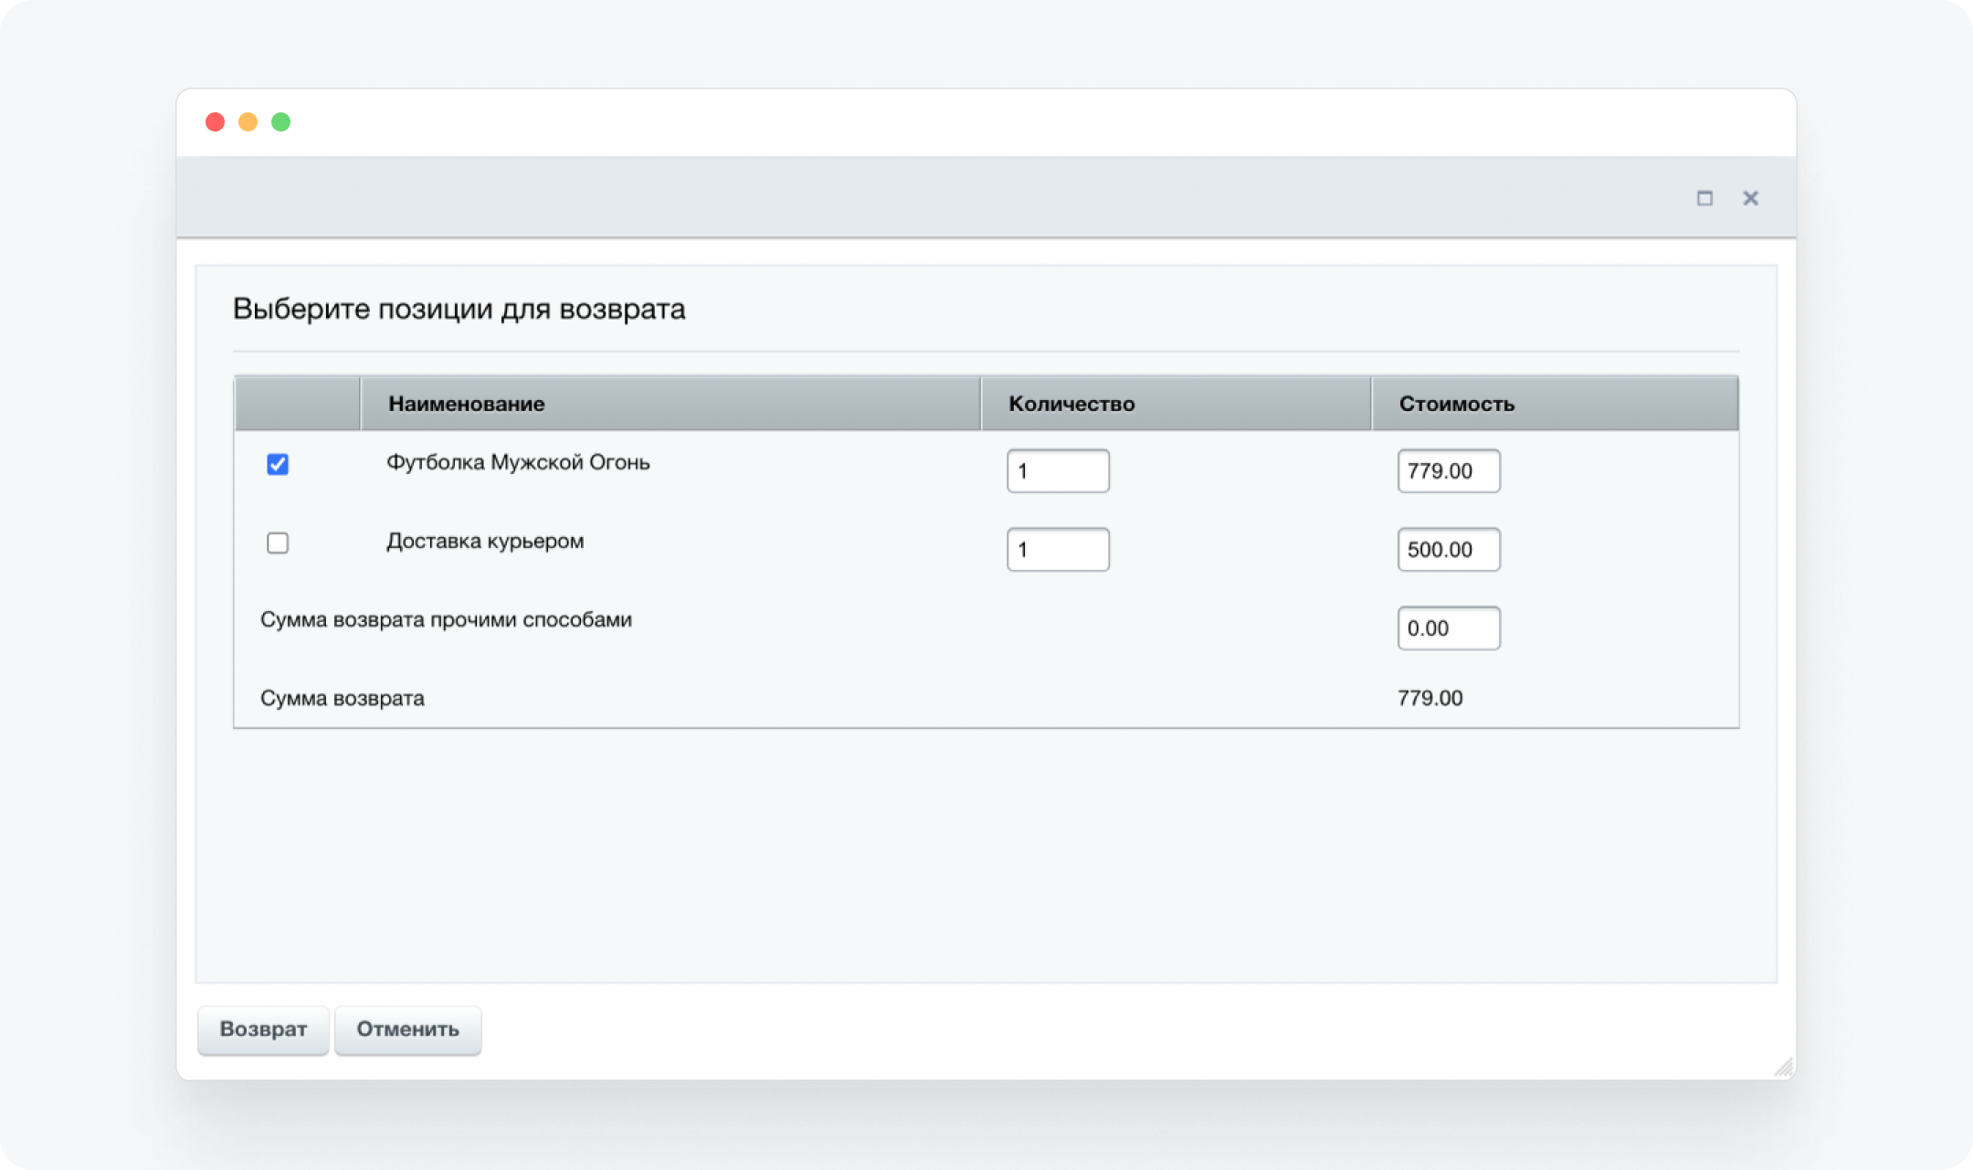The width and height of the screenshot is (1973, 1170).
Task: Uncheck the Футболка Мужской Огонь checkbox
Action: (x=278, y=464)
